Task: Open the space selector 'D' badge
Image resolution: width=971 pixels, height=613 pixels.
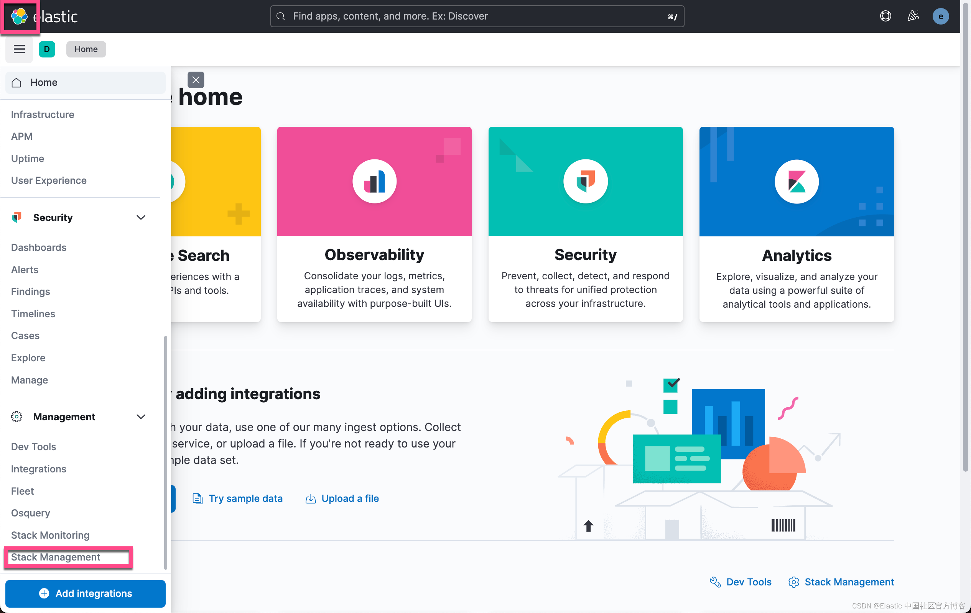Action: (x=47, y=49)
